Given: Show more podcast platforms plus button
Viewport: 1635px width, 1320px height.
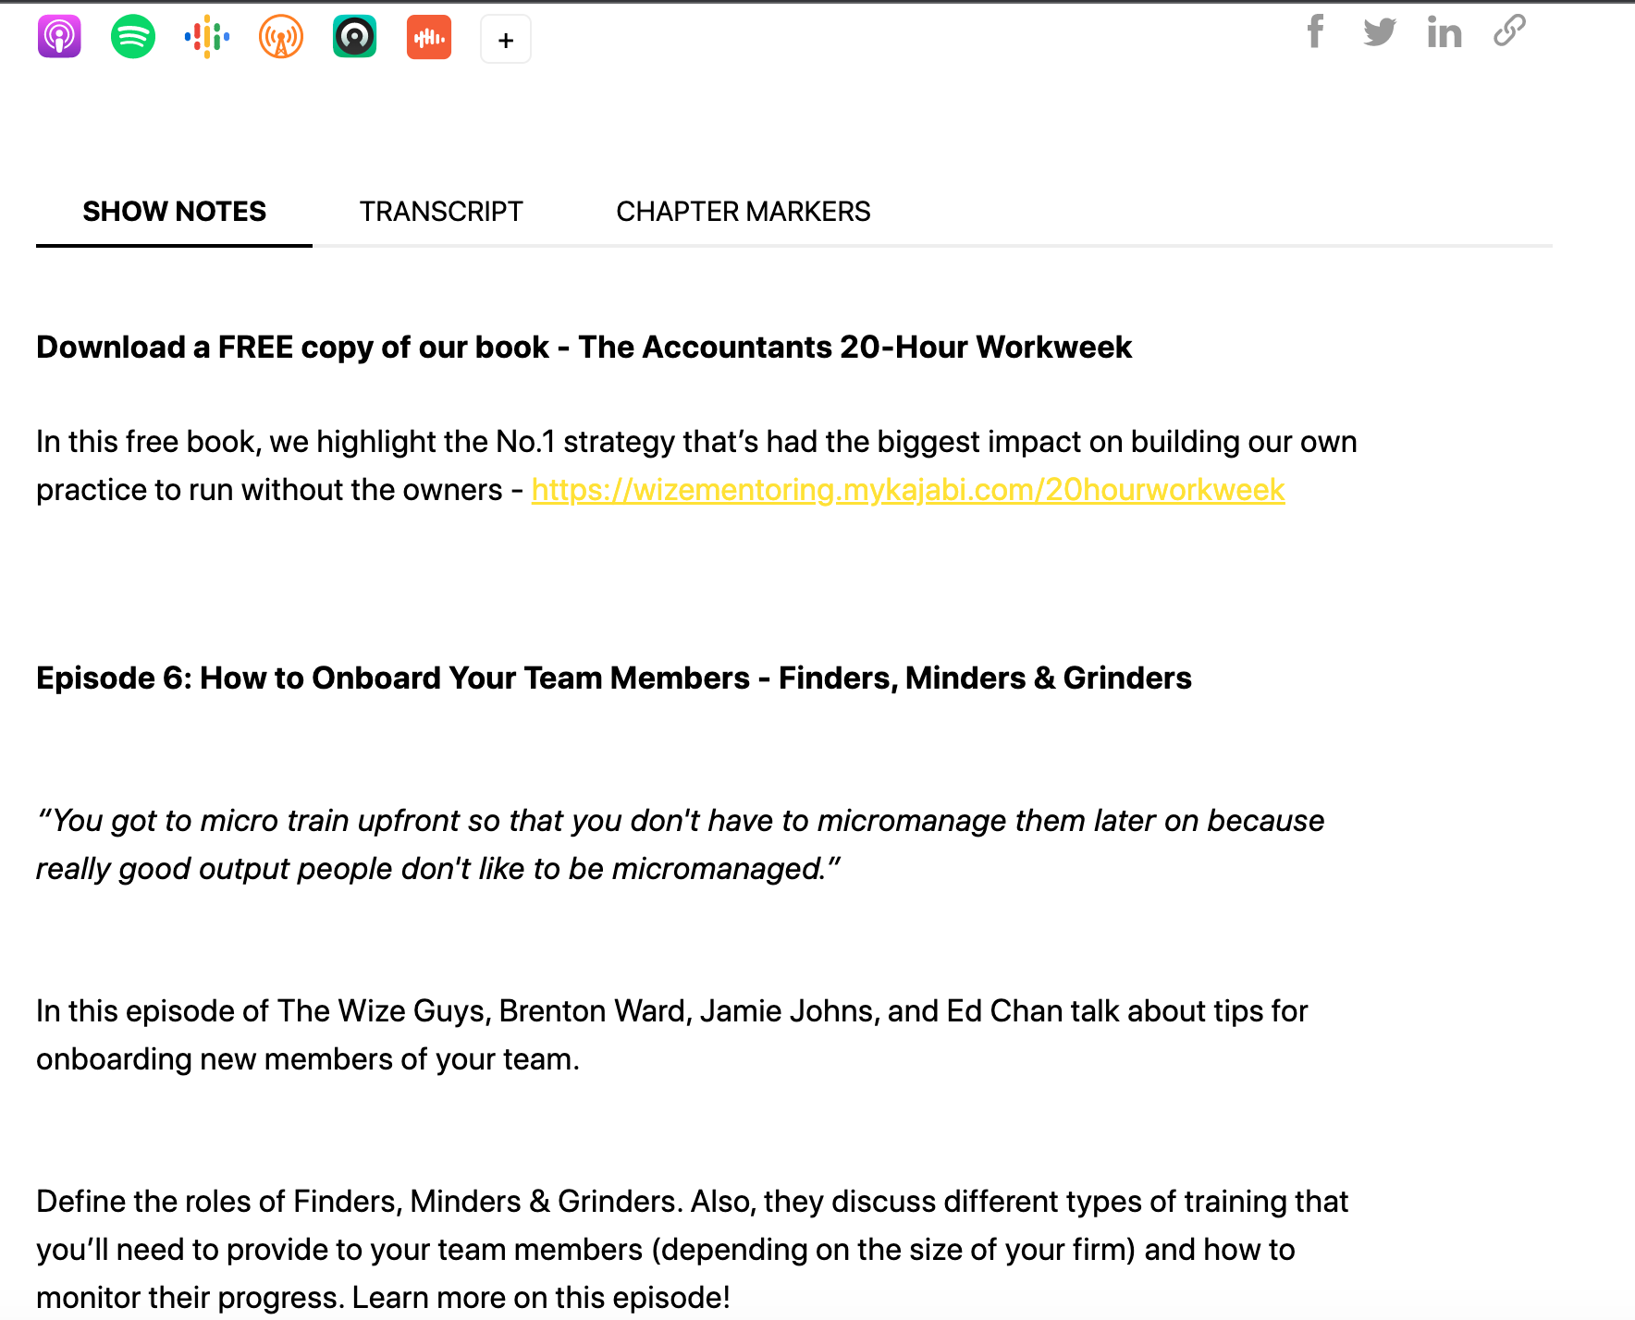Looking at the screenshot, I should [x=506, y=40].
